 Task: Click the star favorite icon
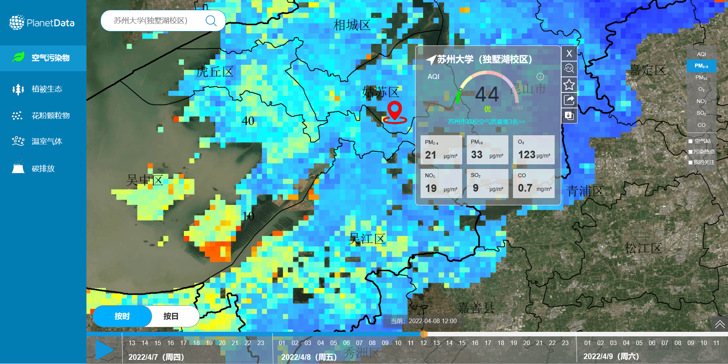(569, 84)
